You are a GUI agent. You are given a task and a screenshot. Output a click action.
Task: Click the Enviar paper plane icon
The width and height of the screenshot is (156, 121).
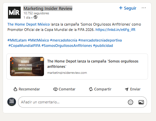[x=127, y=89]
